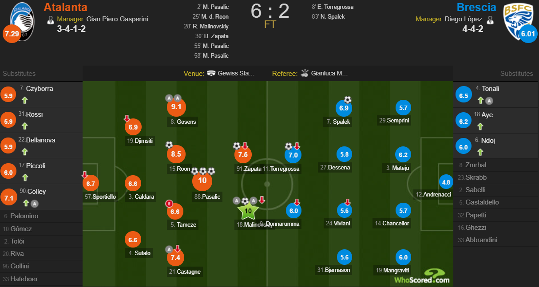Click the manager icon next to Diego López

[490, 20]
